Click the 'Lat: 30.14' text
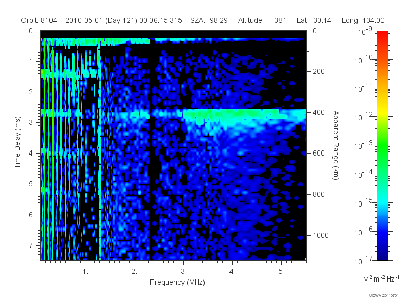 (314, 20)
